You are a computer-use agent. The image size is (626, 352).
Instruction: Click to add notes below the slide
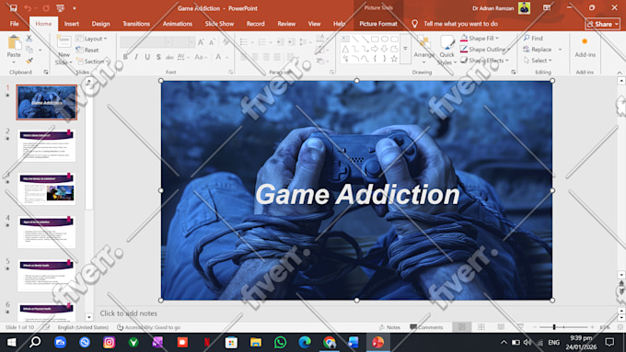click(129, 313)
